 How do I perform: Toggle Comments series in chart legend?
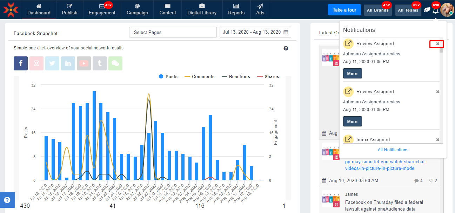pyautogui.click(x=199, y=77)
